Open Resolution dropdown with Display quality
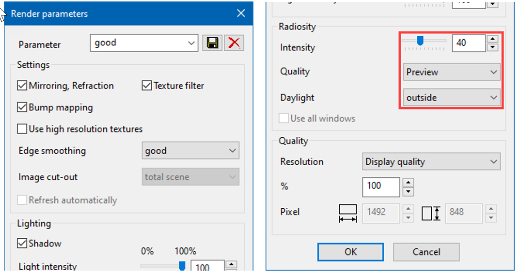The height and width of the screenshot is (274, 519). (431, 162)
